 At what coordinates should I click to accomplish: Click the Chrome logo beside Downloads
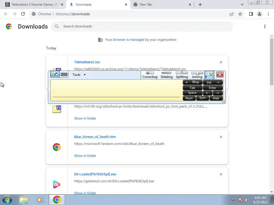(x=9, y=26)
